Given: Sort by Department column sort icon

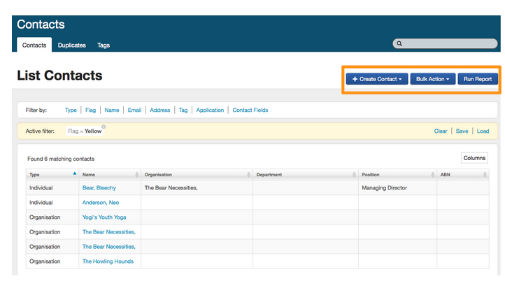Looking at the screenshot, I should (x=354, y=175).
